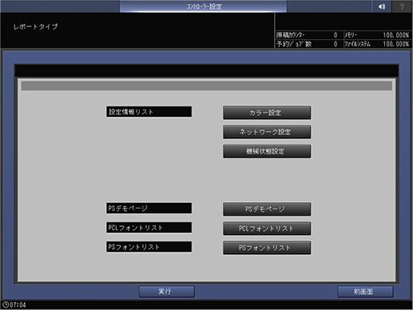This screenshot has height=310, width=413.
Task: Click the レポートタイプ heading text
Action: (36, 26)
